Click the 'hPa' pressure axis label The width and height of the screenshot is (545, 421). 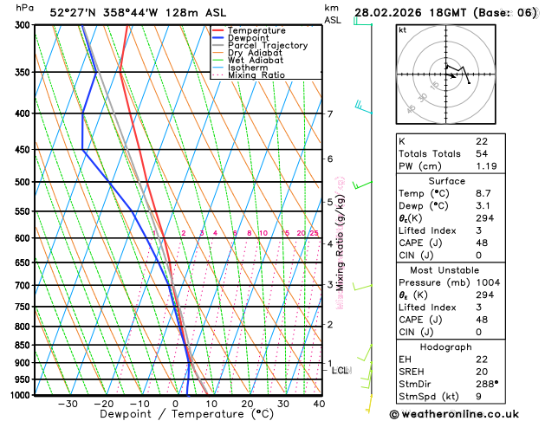point(24,8)
